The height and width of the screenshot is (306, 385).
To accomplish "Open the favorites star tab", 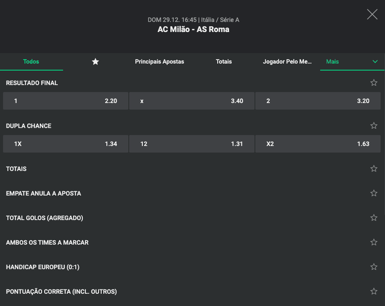I will click(x=95, y=61).
